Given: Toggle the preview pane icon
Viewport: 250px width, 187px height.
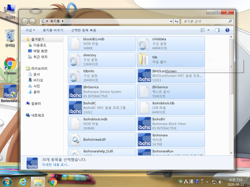Looking at the screenshot, I should point(217,30).
